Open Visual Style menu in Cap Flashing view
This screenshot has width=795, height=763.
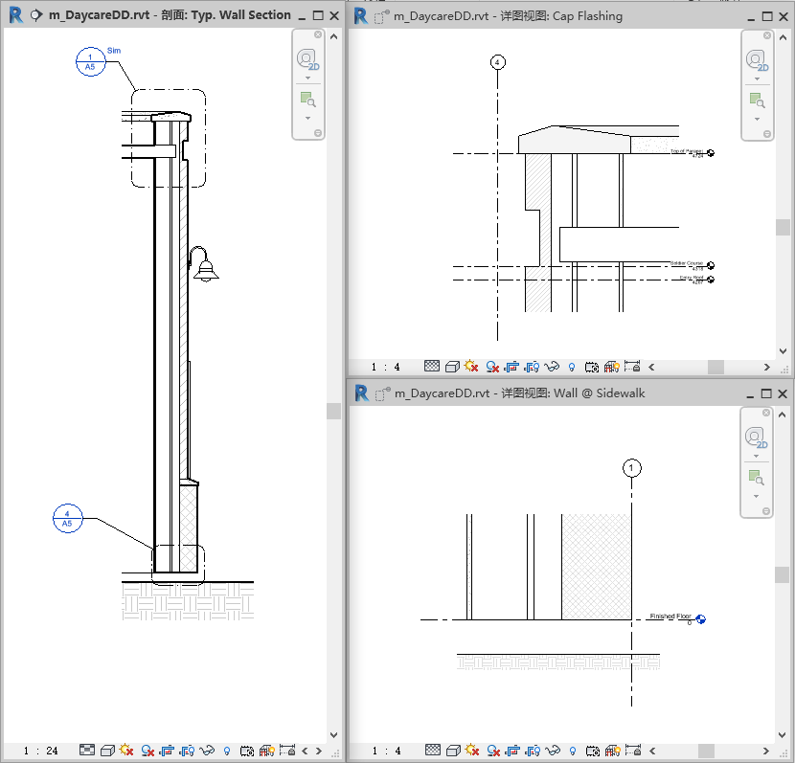(x=452, y=367)
